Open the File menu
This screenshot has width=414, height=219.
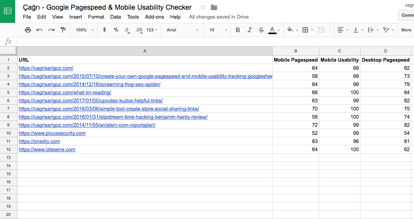[27, 17]
